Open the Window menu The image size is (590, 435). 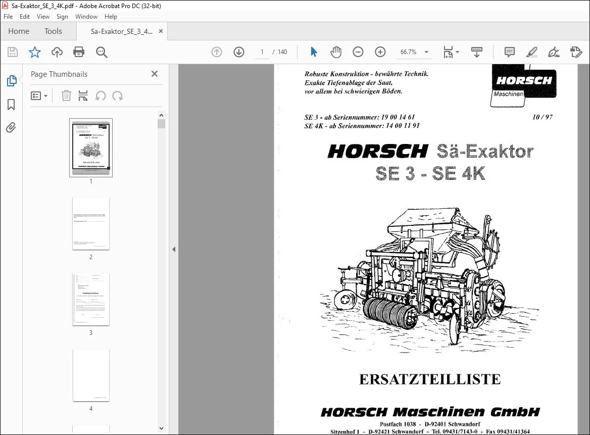point(86,17)
